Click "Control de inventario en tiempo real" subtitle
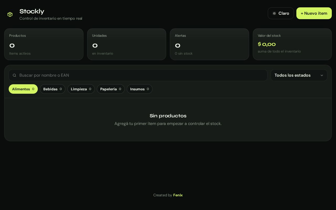Screen dimensions: 336x210 click(x=51, y=18)
